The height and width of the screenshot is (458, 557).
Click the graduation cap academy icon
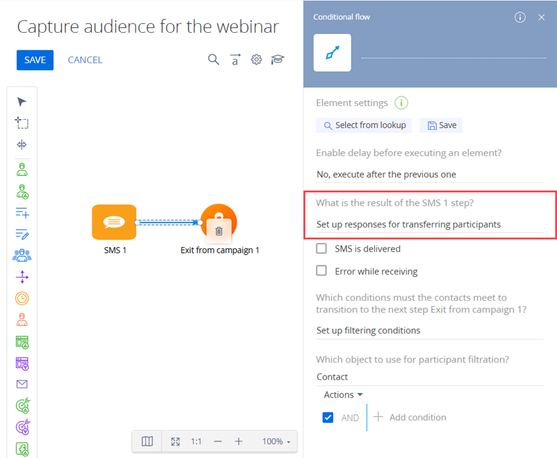click(278, 59)
